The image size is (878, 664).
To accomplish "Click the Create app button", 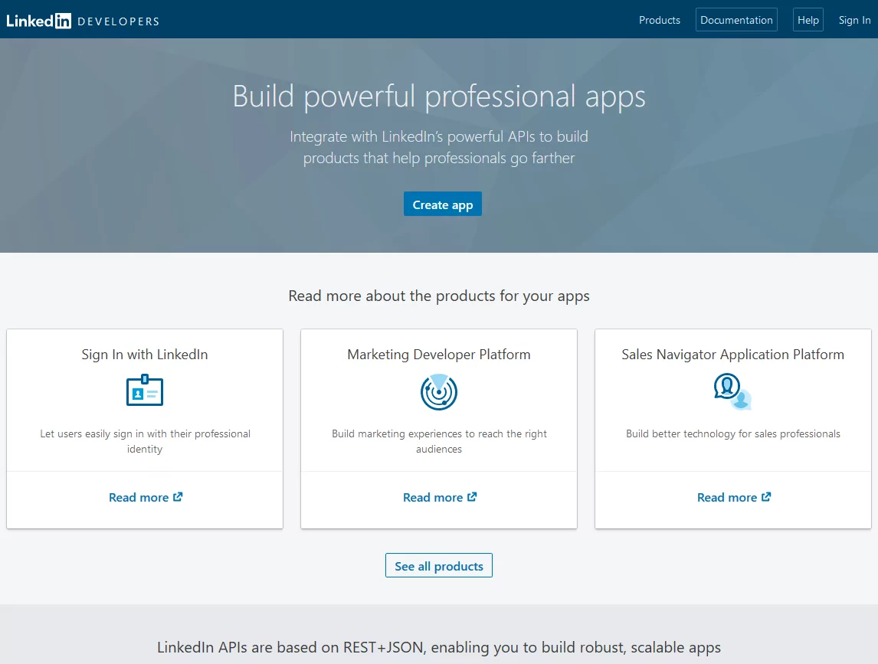I will pos(442,204).
